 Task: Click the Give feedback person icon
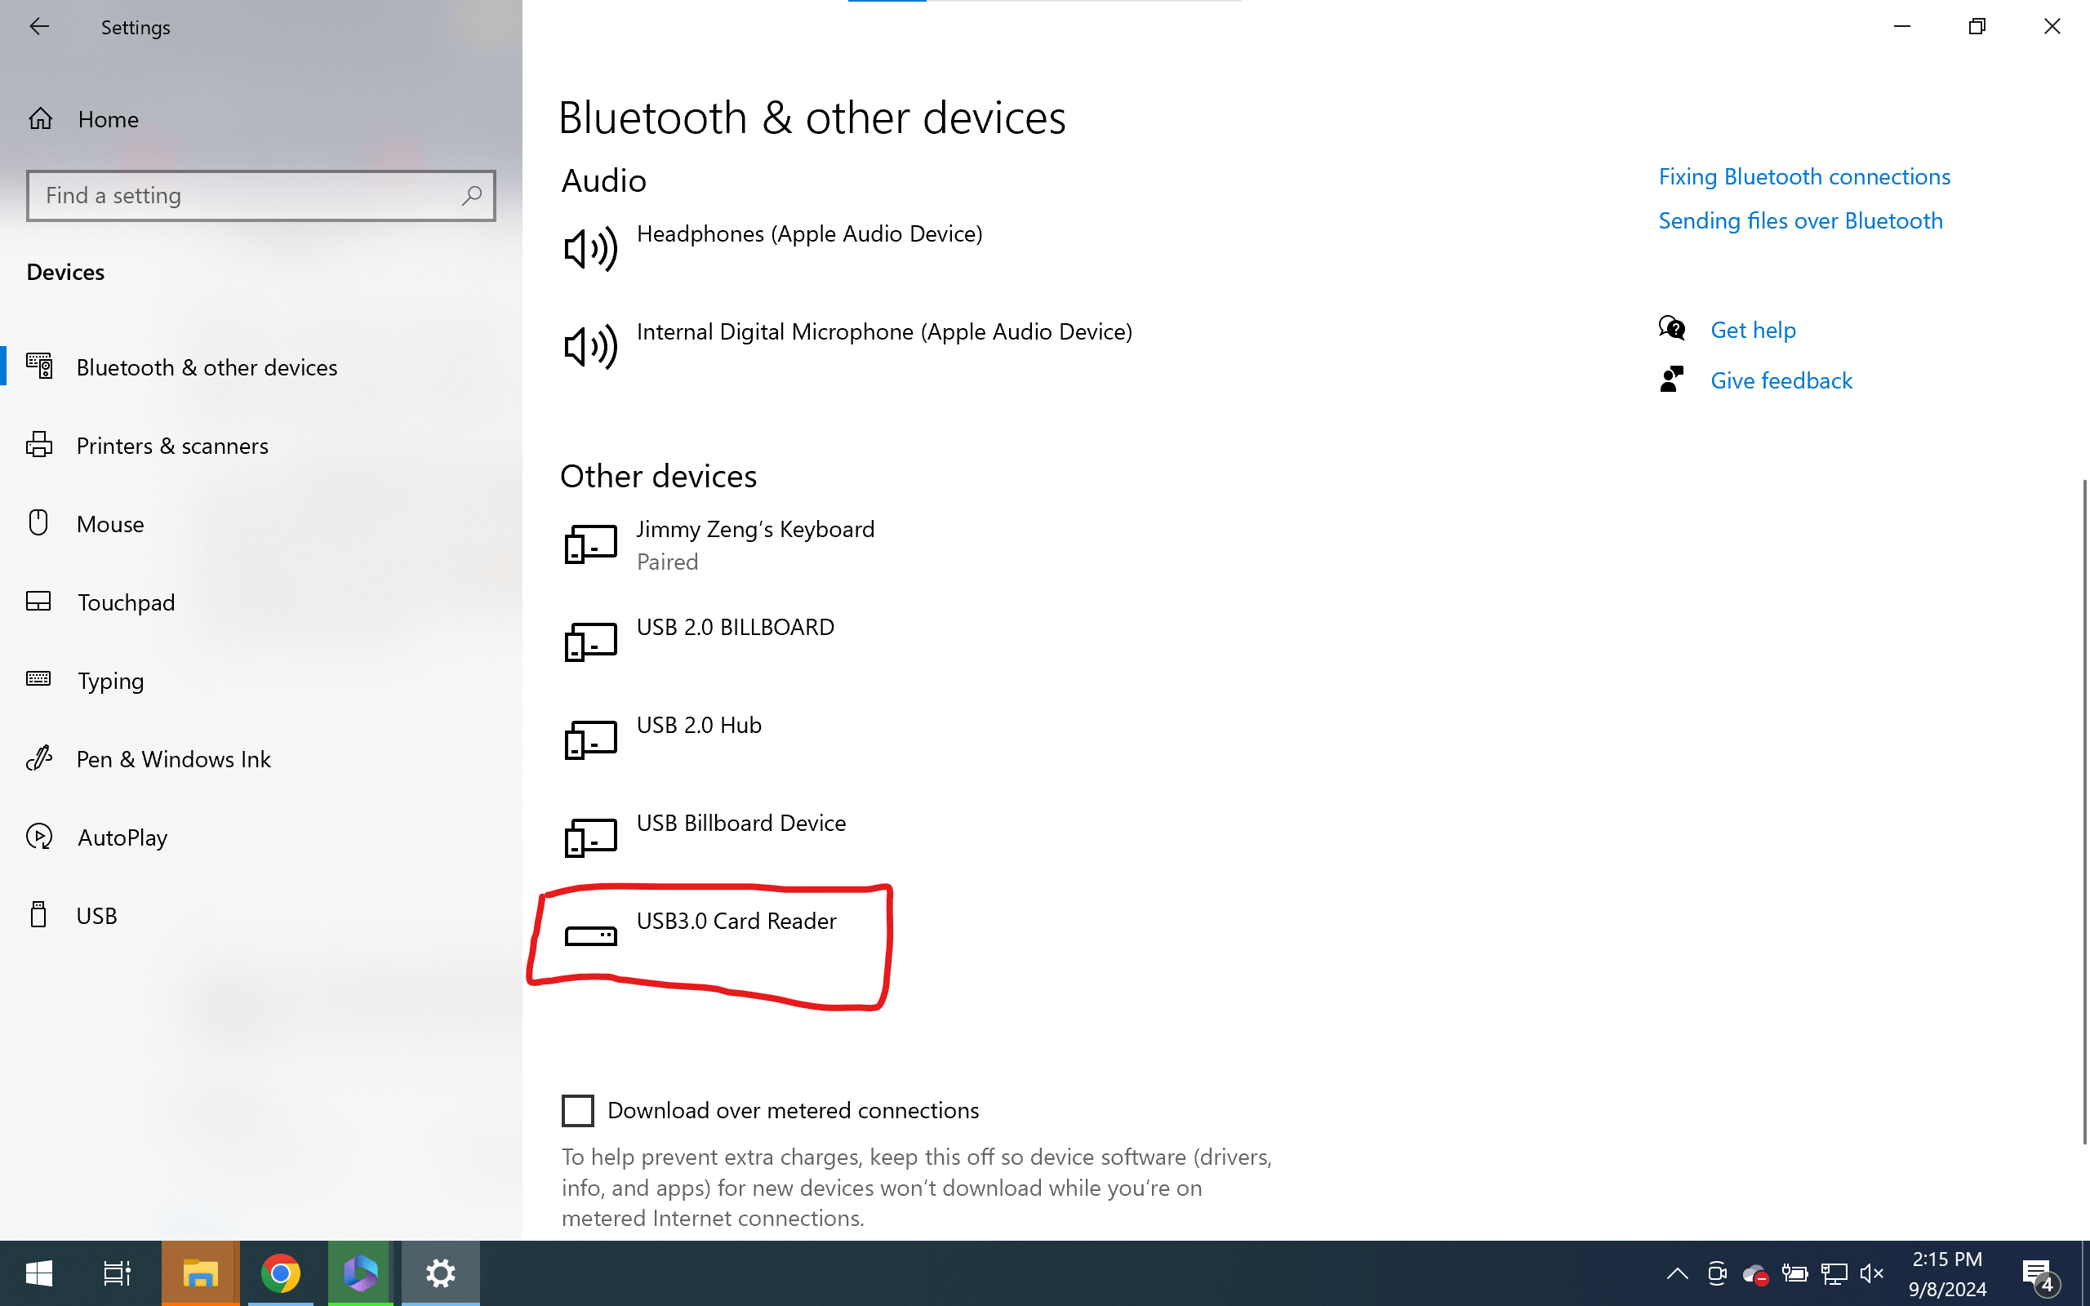[1672, 380]
